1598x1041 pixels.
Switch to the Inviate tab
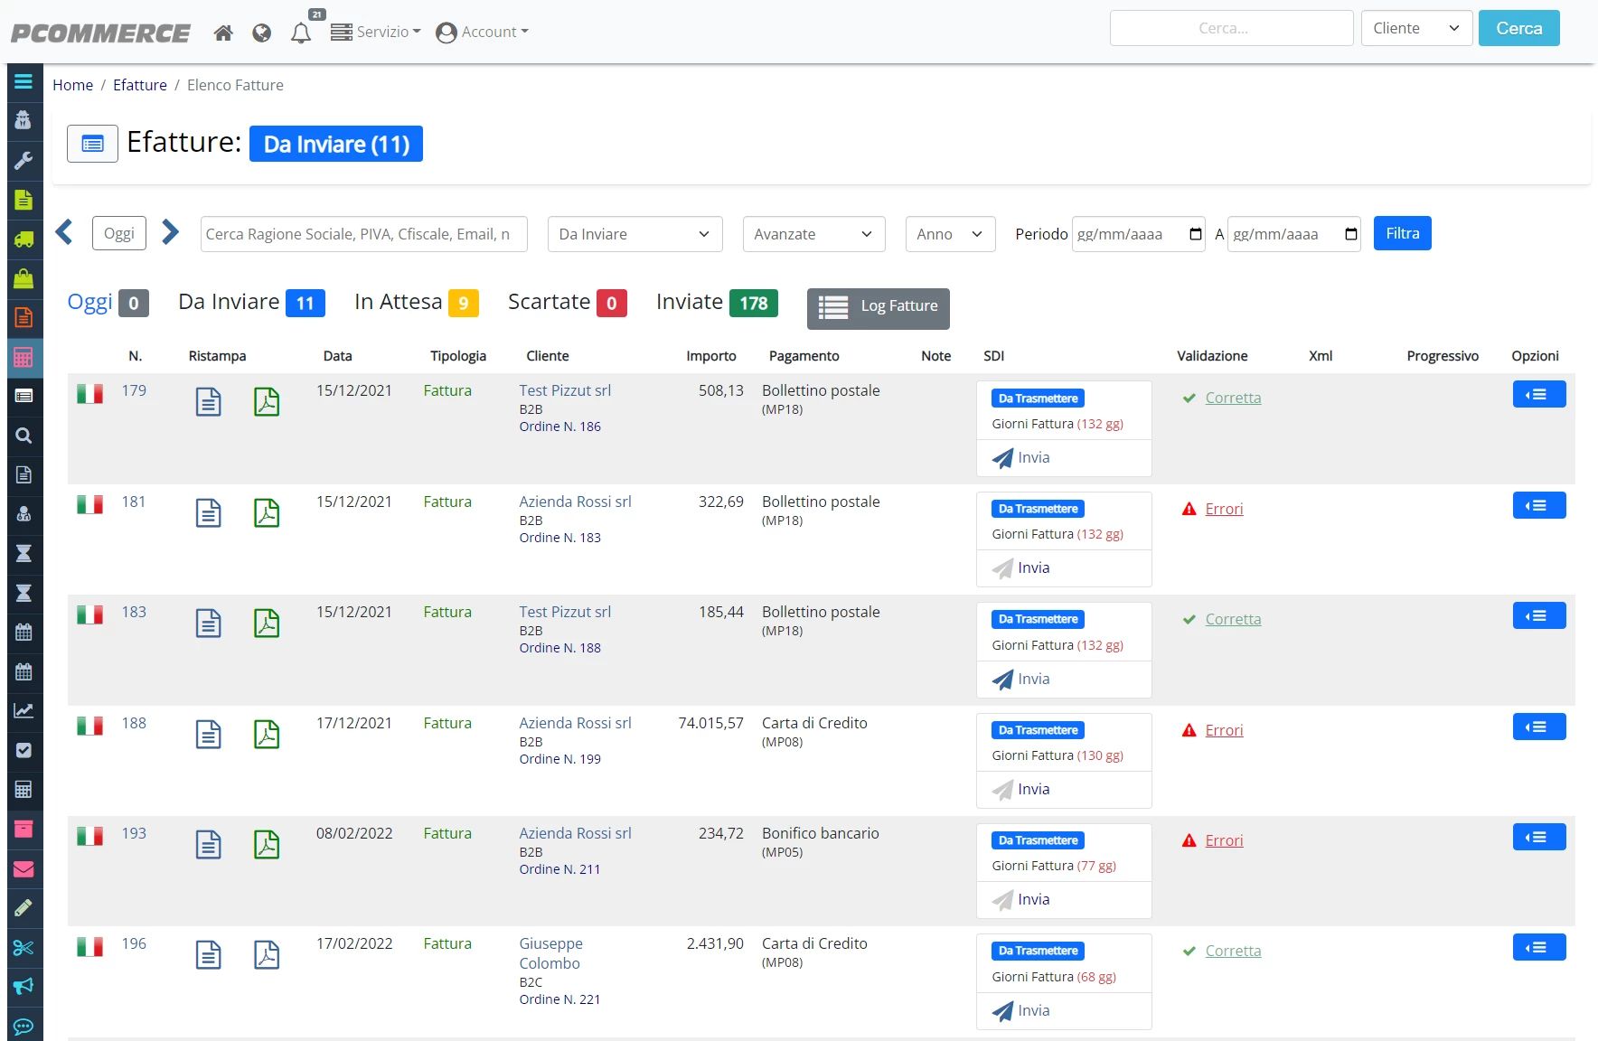(x=717, y=302)
